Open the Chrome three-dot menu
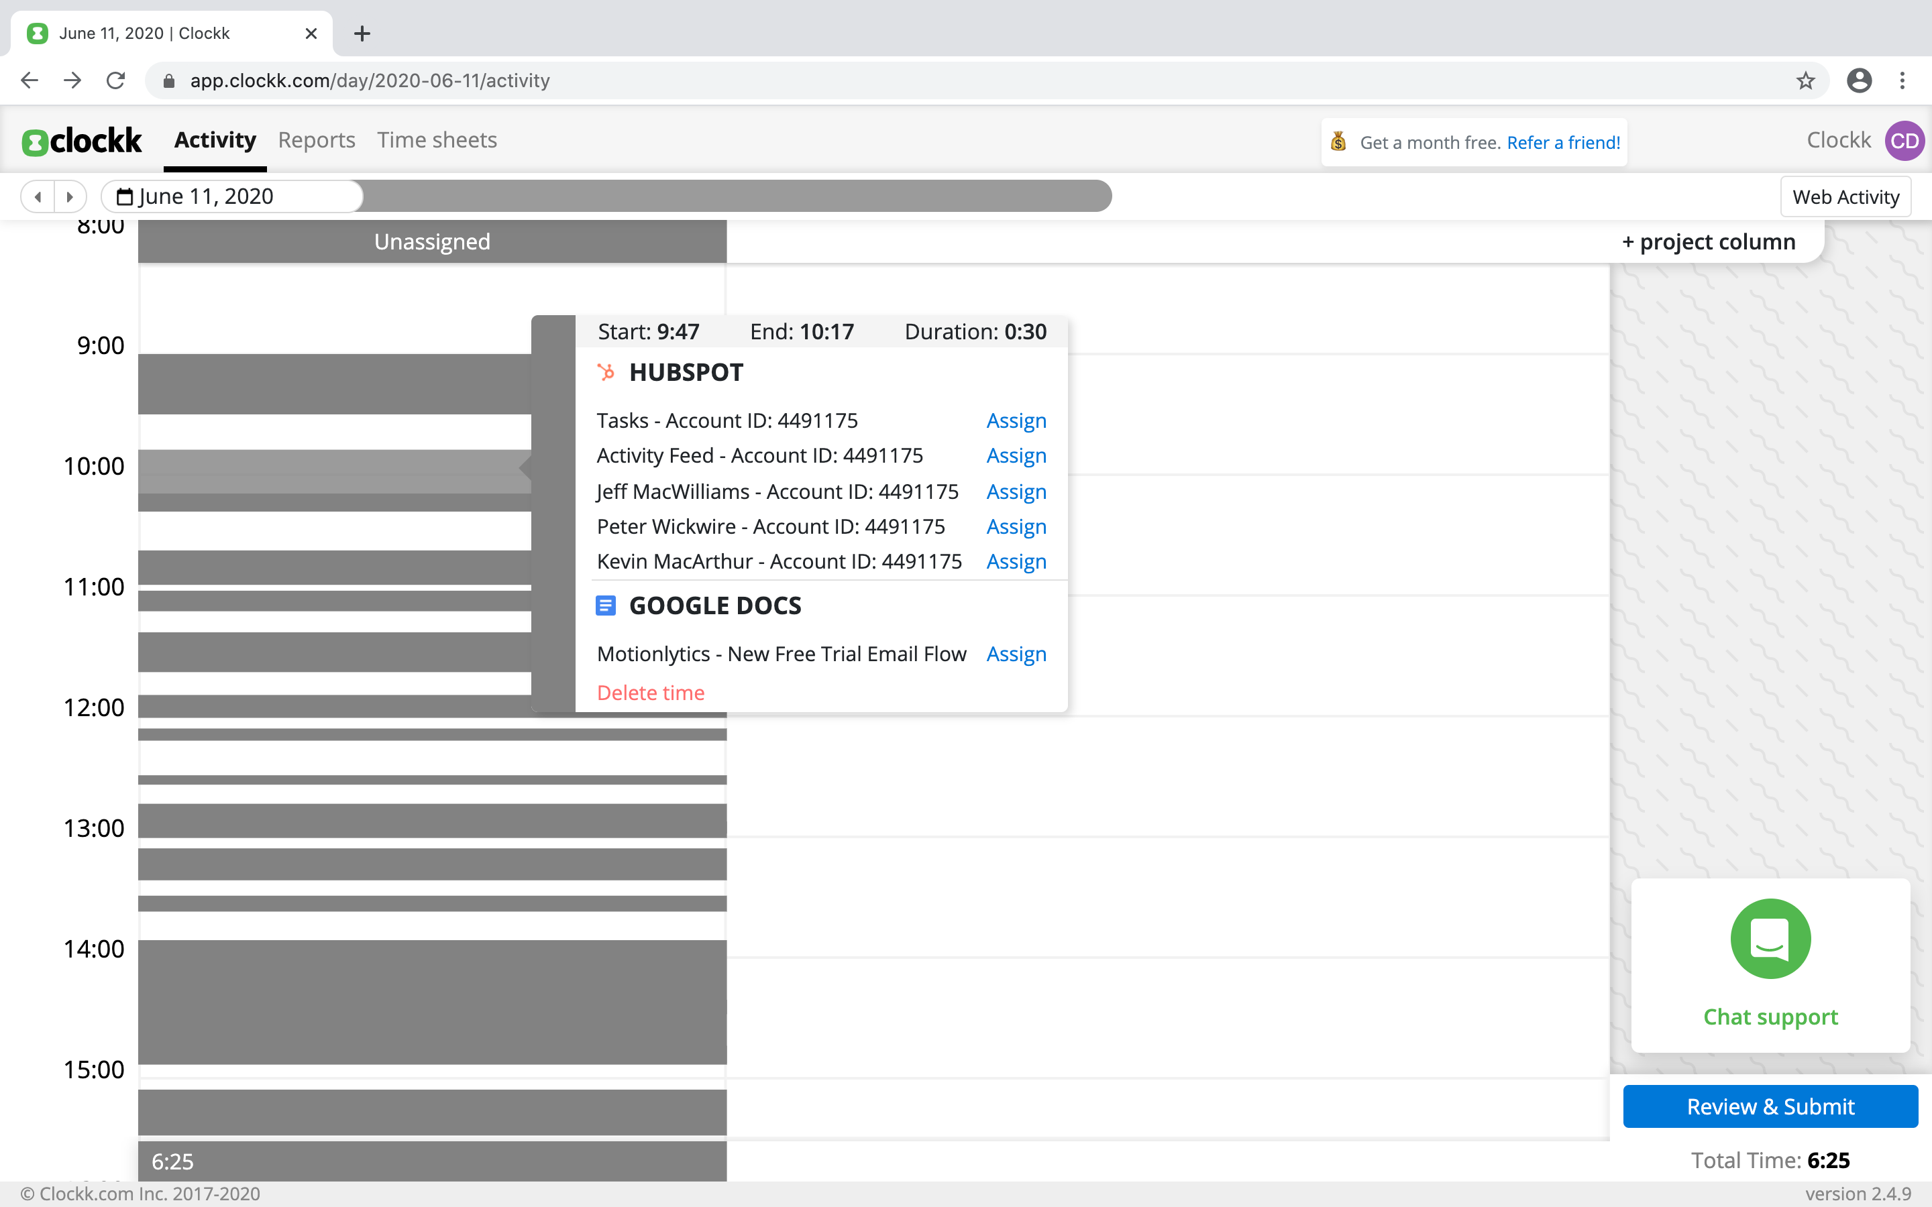The height and width of the screenshot is (1207, 1932). pyautogui.click(x=1902, y=80)
